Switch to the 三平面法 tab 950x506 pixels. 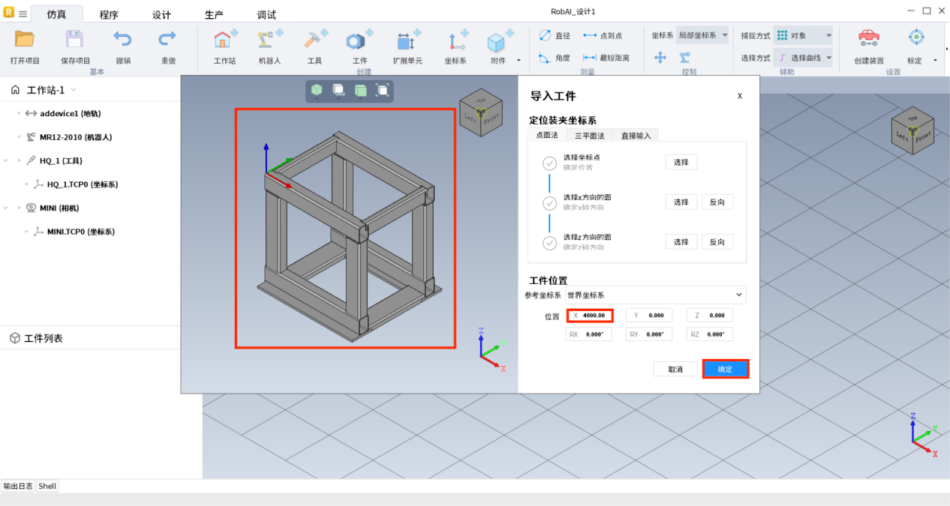[x=589, y=136]
